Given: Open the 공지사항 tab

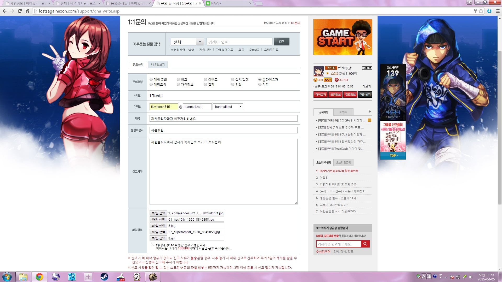Looking at the screenshot, I should pos(323,112).
